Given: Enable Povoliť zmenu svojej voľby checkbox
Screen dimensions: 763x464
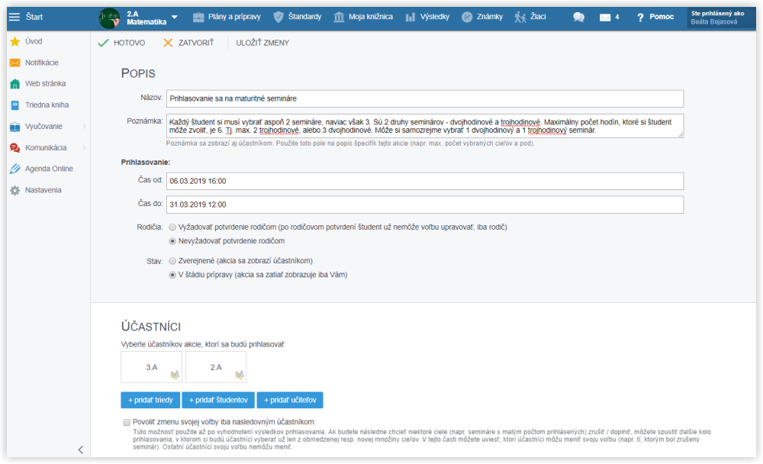Looking at the screenshot, I should pyautogui.click(x=127, y=423).
